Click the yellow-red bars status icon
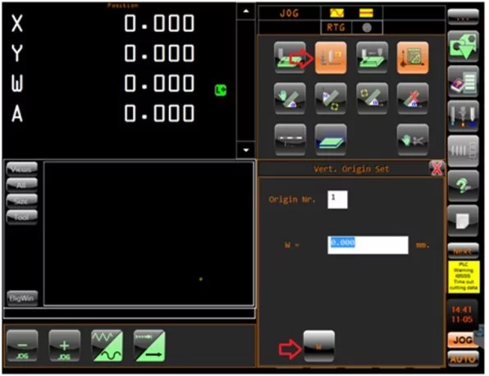489x376 pixels. pyautogui.click(x=366, y=13)
